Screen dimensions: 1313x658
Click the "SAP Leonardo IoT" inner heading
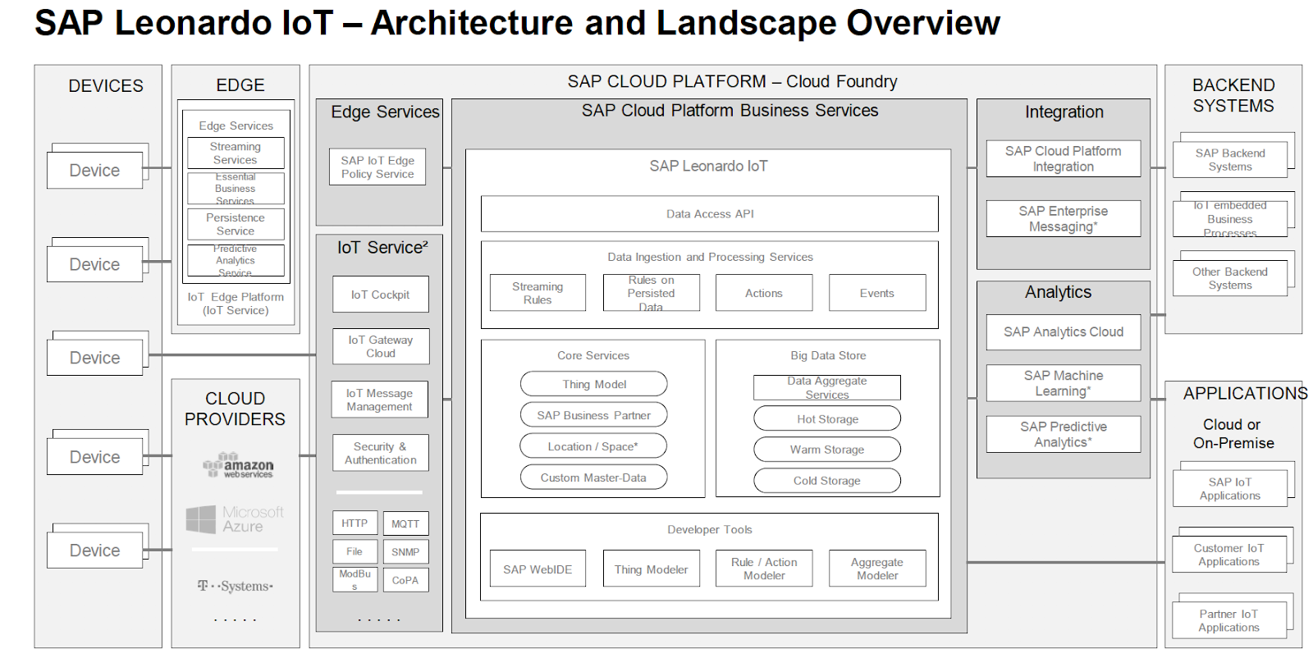coord(709,166)
